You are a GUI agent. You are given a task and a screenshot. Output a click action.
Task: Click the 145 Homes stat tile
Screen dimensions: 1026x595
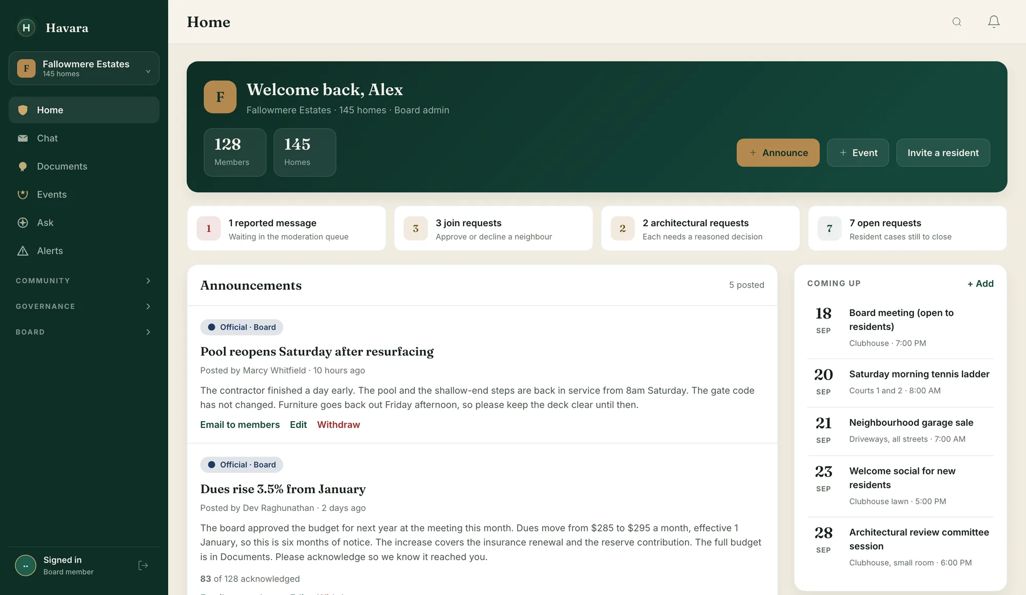click(x=305, y=152)
